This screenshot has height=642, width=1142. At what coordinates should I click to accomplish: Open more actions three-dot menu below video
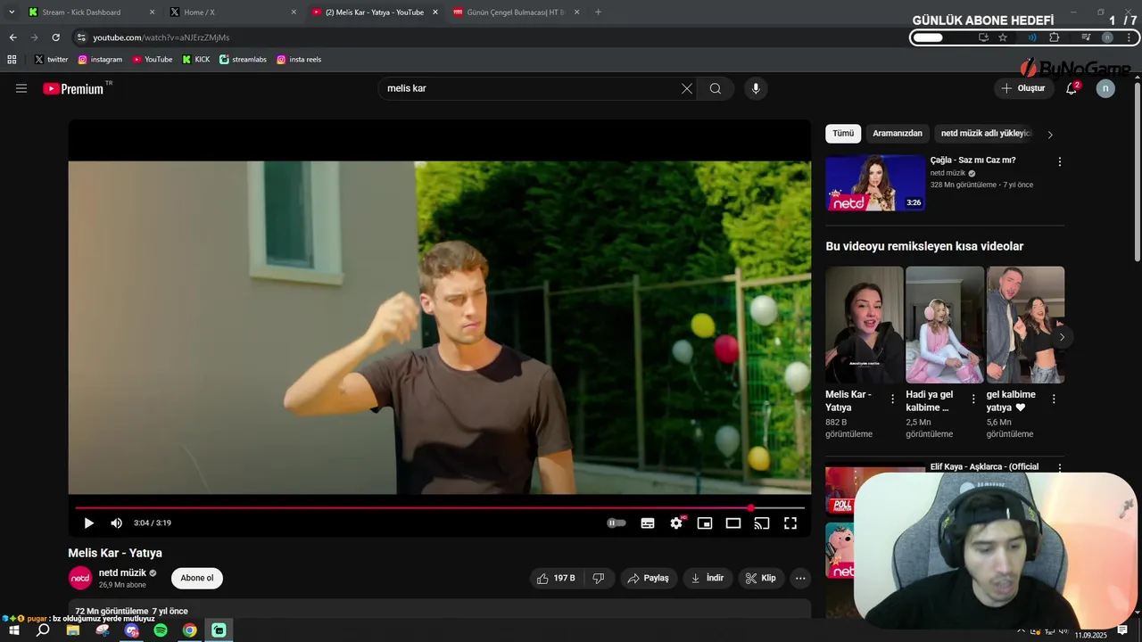point(800,578)
